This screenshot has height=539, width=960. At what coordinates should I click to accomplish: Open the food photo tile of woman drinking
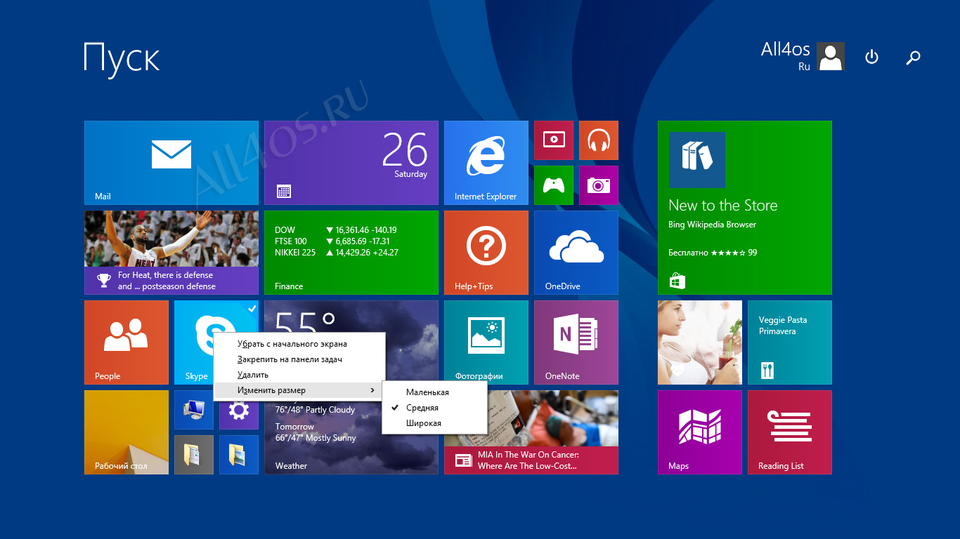click(x=700, y=342)
